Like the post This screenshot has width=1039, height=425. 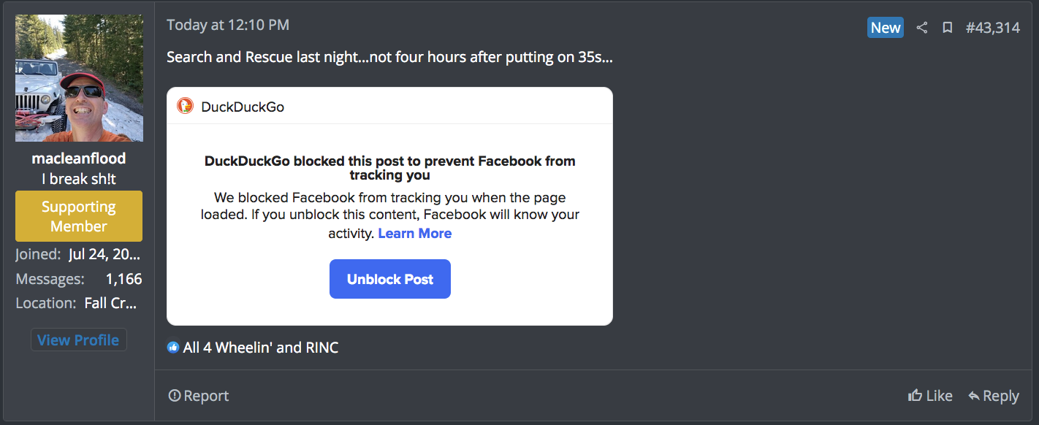[x=931, y=395]
